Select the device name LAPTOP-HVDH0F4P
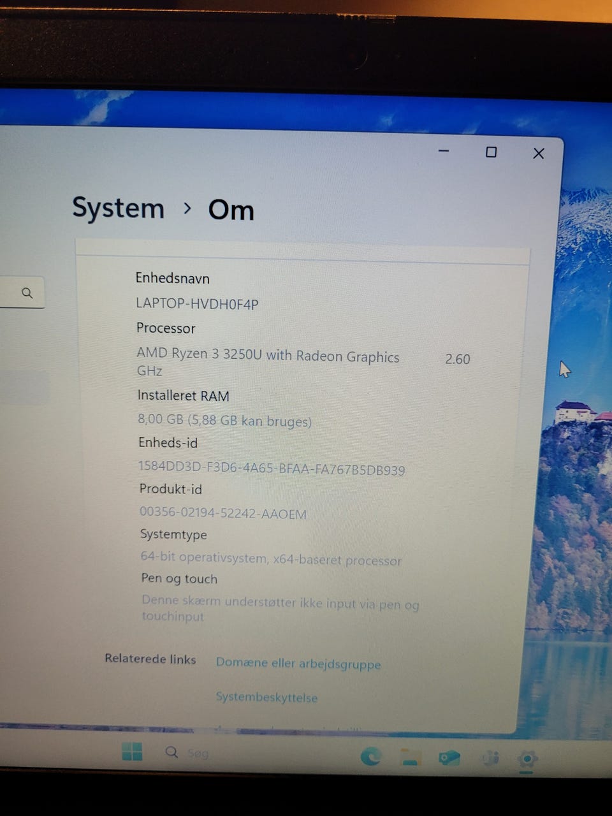This screenshot has width=612, height=816. click(197, 303)
